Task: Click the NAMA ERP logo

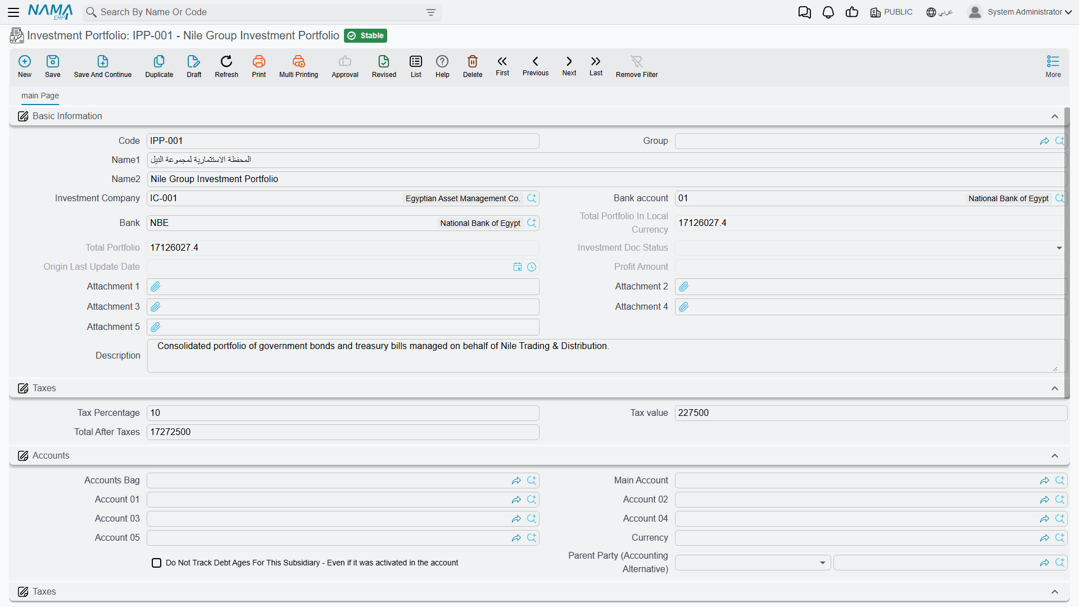Action: click(x=50, y=12)
